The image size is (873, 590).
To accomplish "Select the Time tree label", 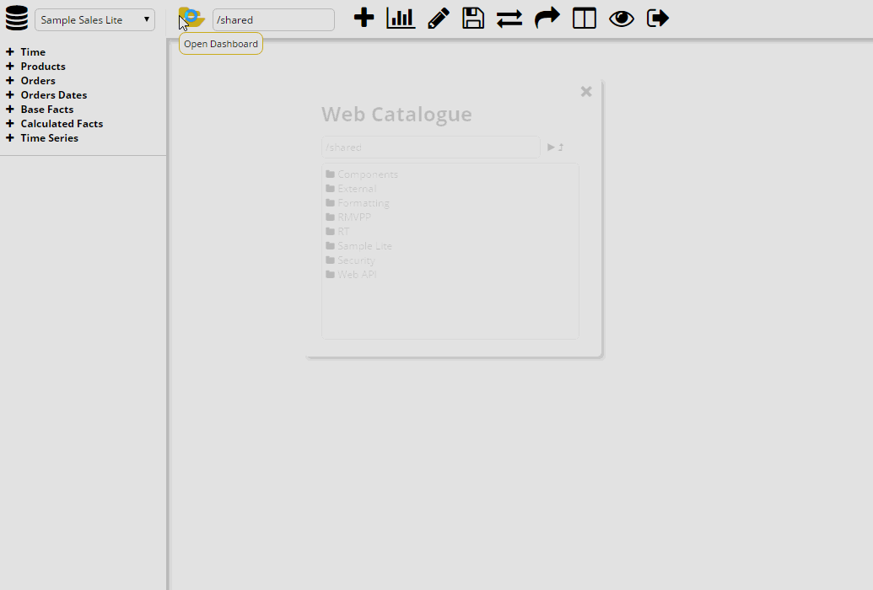I will coord(33,51).
